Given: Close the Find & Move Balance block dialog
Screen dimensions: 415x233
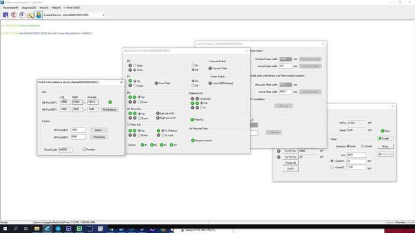Looking at the screenshot, I should 121,82.
